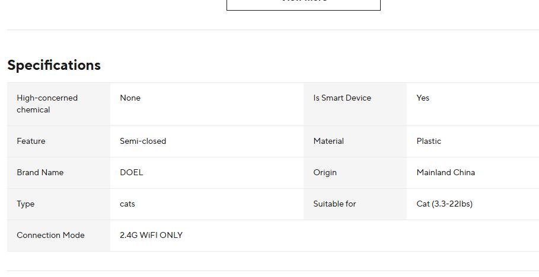The image size is (539, 277).
Task: Click the Plastic material value
Action: [429, 141]
